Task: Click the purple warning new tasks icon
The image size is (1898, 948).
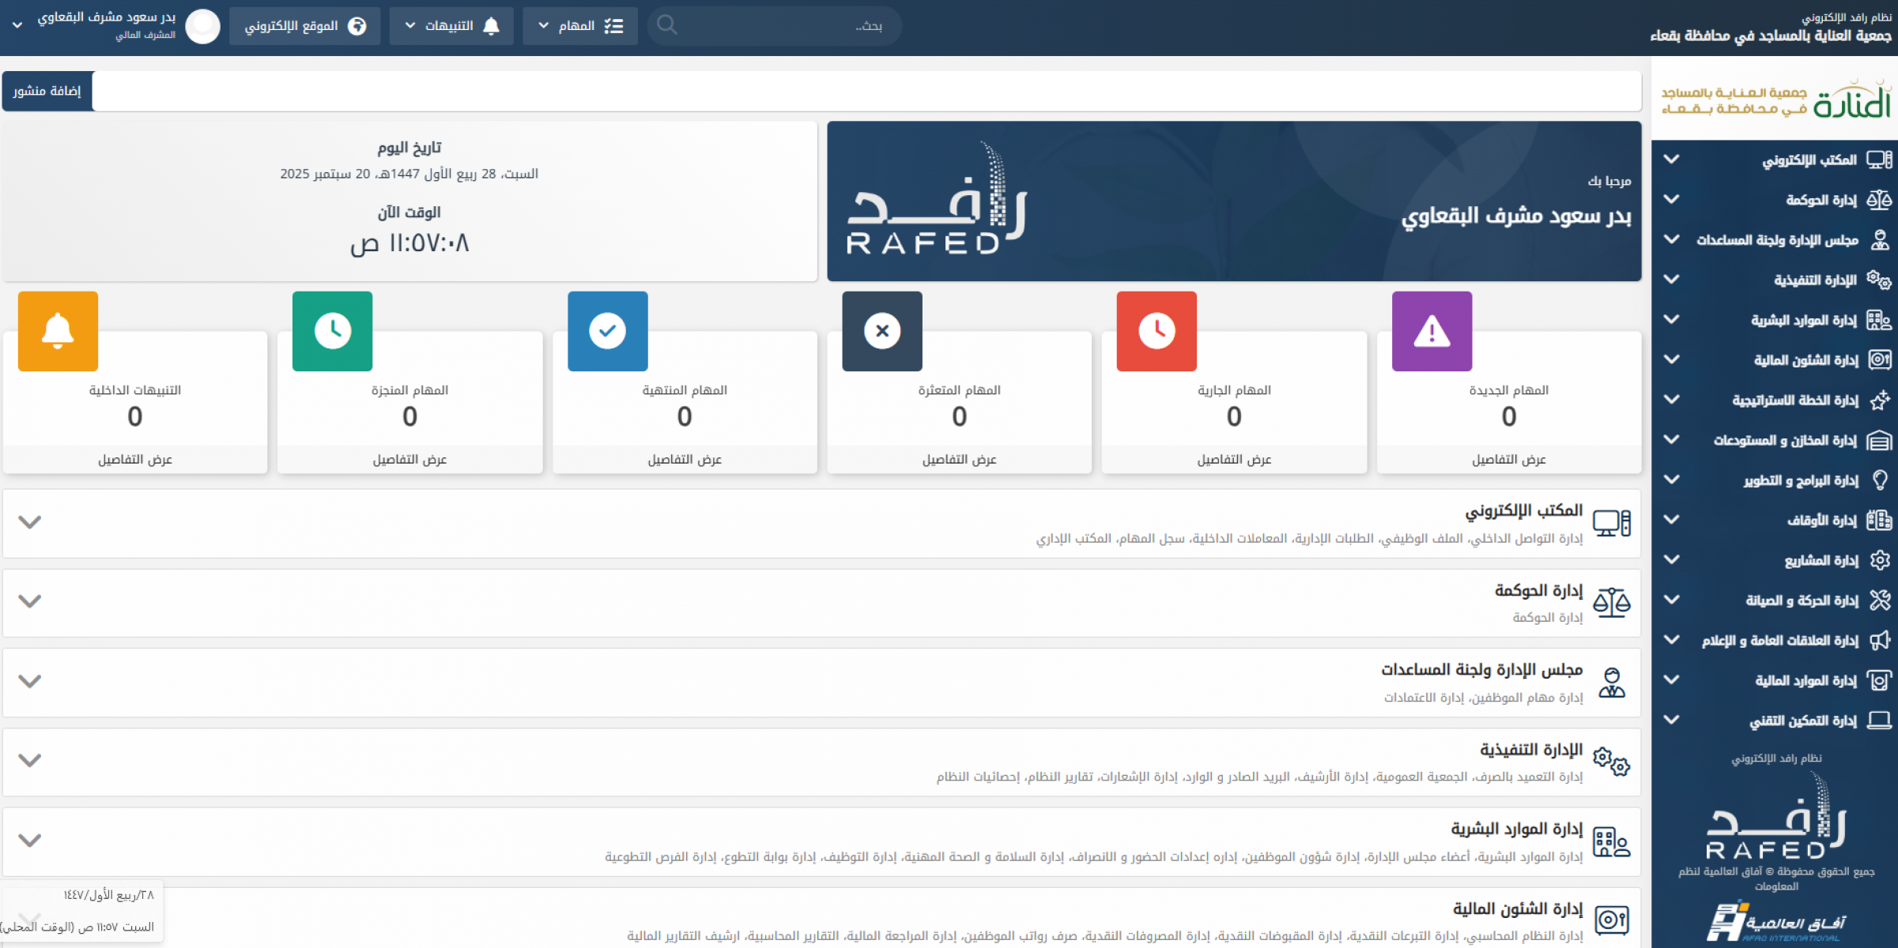Action: [x=1432, y=331]
